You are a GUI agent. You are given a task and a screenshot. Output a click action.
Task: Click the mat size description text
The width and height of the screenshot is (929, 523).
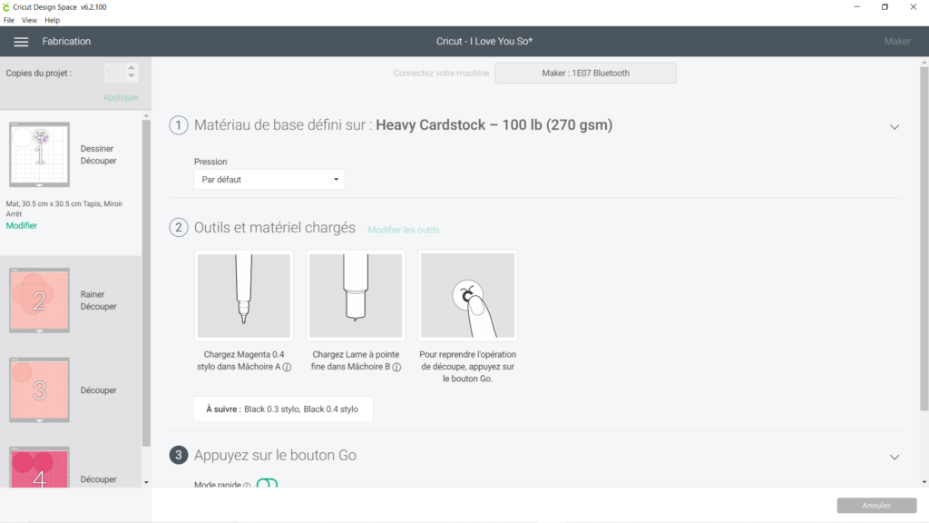point(64,209)
